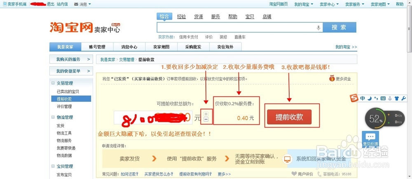Open the Sogou soft keyboard icon

point(383,98)
